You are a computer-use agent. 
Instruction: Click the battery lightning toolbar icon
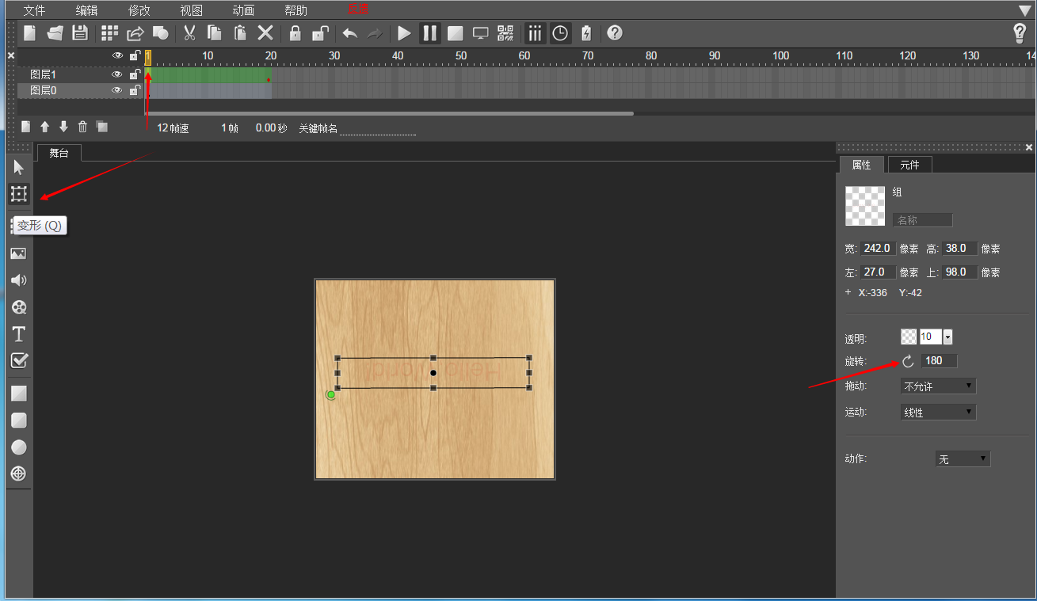(x=586, y=33)
